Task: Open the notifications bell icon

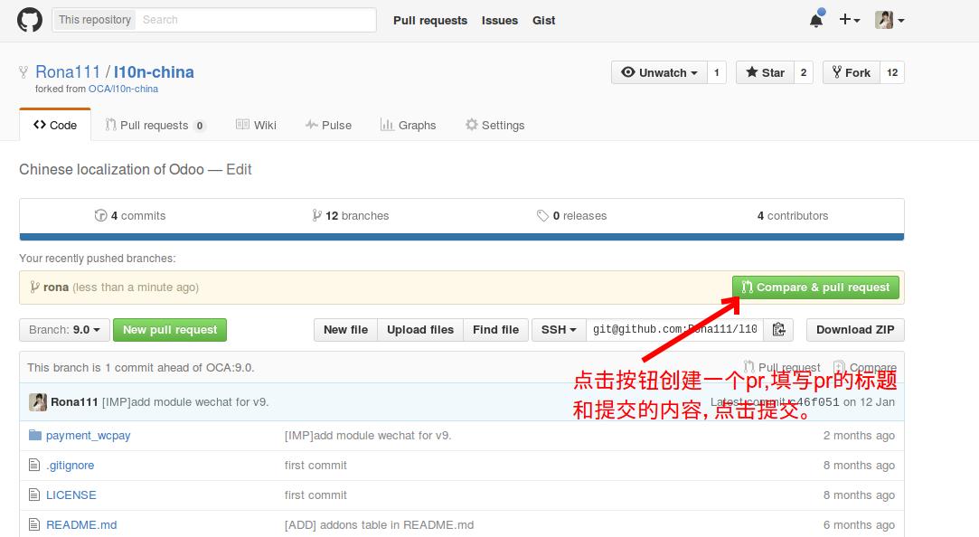Action: coord(815,20)
